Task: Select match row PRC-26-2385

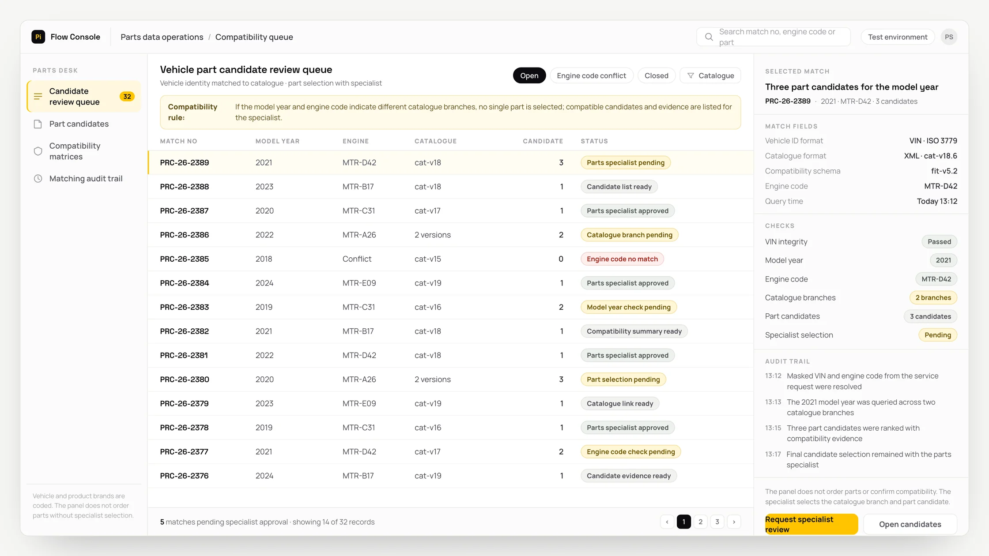Action: [450, 259]
